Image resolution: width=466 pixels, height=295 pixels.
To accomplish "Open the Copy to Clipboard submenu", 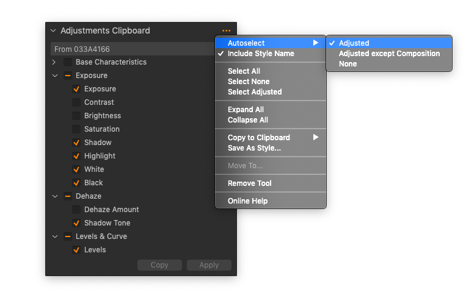I will pyautogui.click(x=271, y=138).
